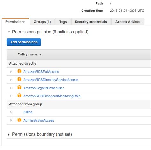This screenshot has width=151, height=150.
Task: Click the AmazonCognitoPowerUser policy box icon
Action: pos(19,87)
